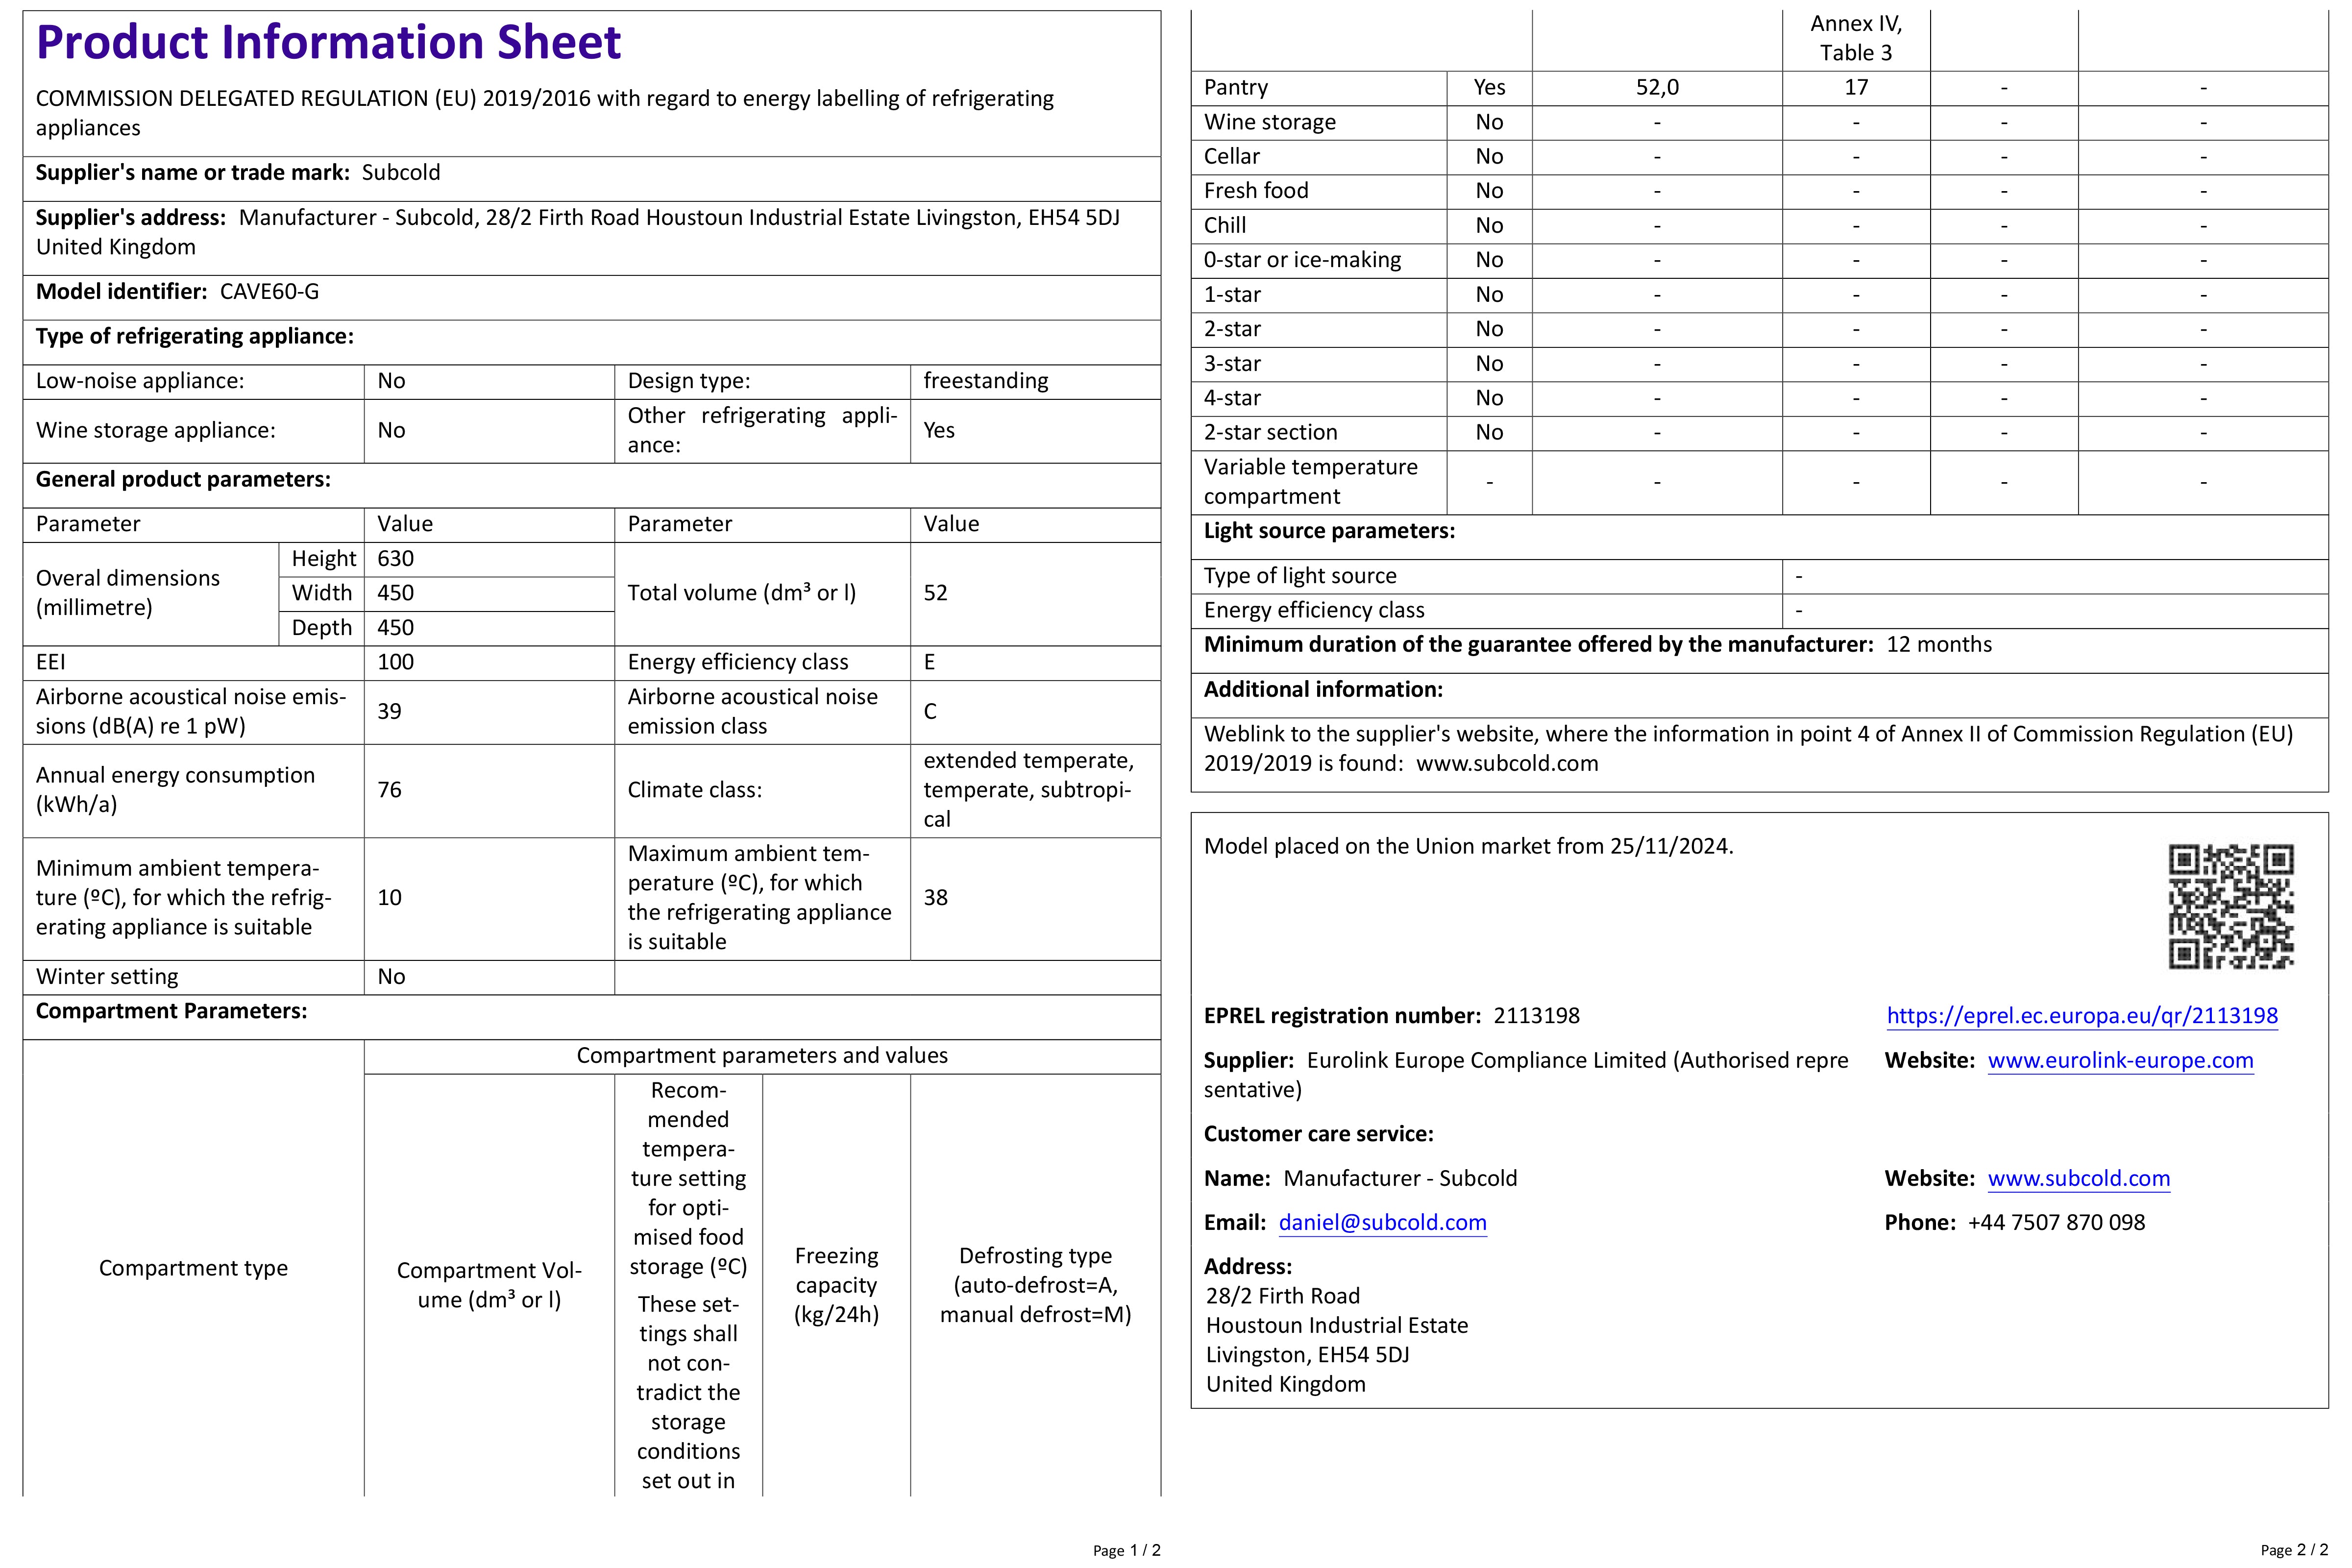The image size is (2352, 1568).
Task: Click the EPREL QR code image
Action: point(2230,906)
